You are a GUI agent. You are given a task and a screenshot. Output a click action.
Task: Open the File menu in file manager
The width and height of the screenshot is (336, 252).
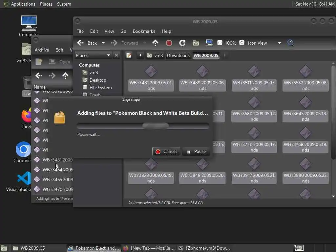pos(80,31)
